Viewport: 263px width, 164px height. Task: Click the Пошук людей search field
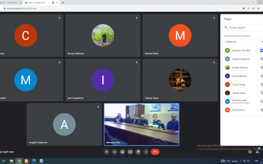[x=242, y=28]
